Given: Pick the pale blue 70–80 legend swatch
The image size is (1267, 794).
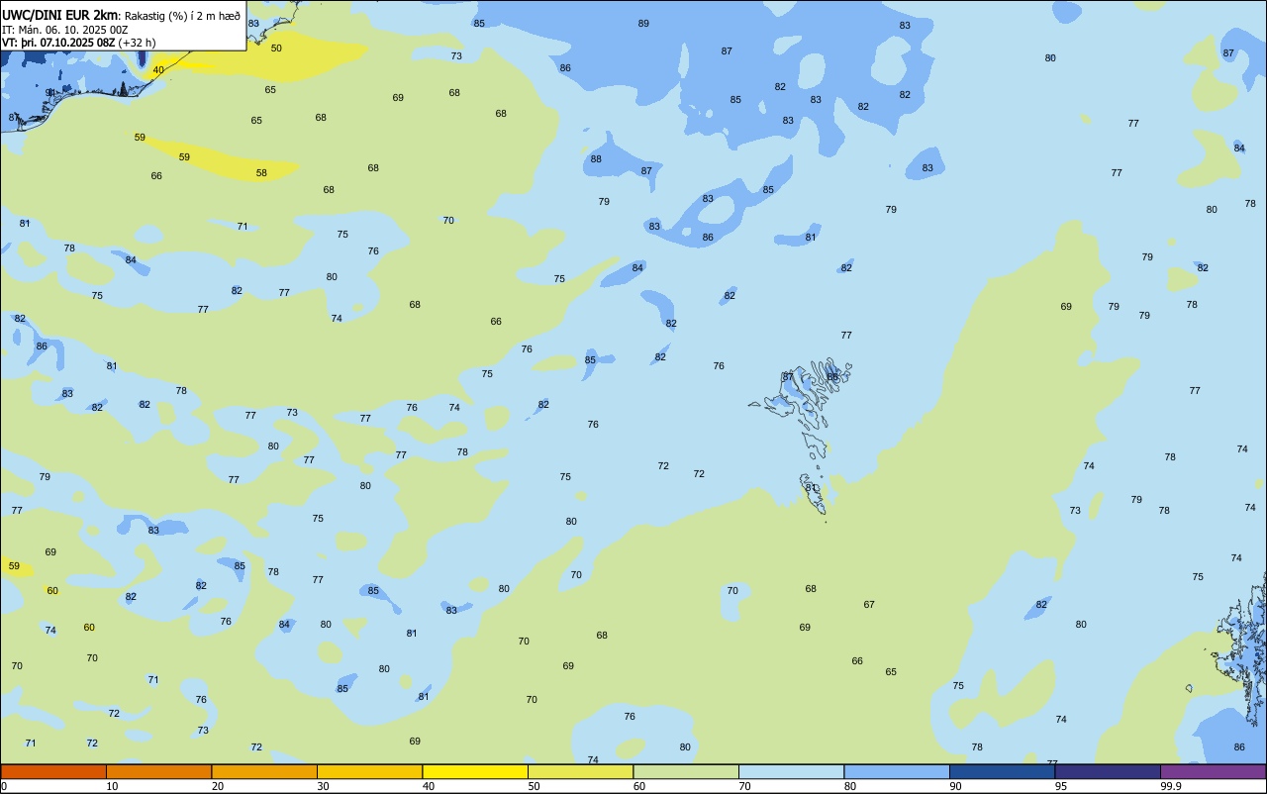Looking at the screenshot, I should pyautogui.click(x=791, y=771).
